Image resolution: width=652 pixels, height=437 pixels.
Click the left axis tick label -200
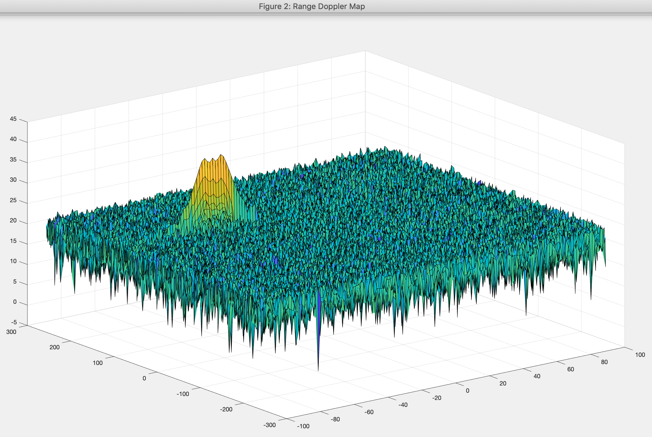point(226,409)
